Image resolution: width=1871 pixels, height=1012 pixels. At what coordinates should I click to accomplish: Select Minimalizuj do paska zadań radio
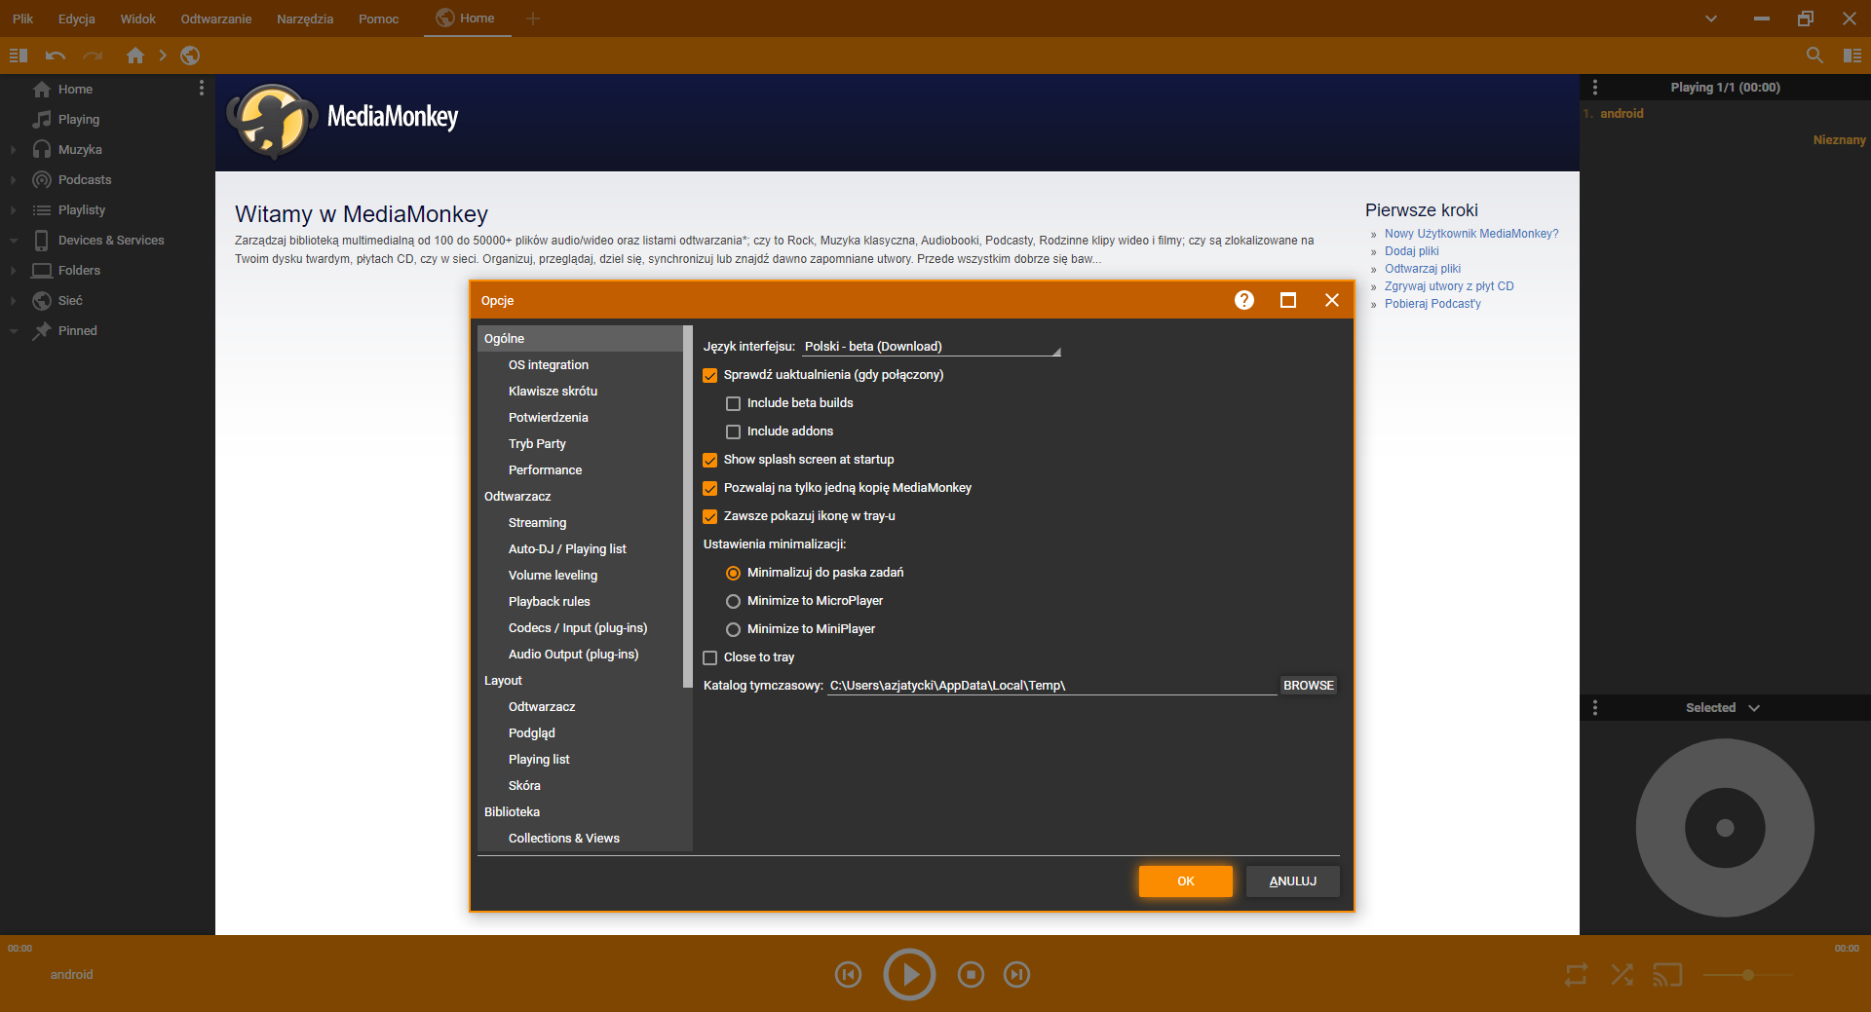[734, 573]
